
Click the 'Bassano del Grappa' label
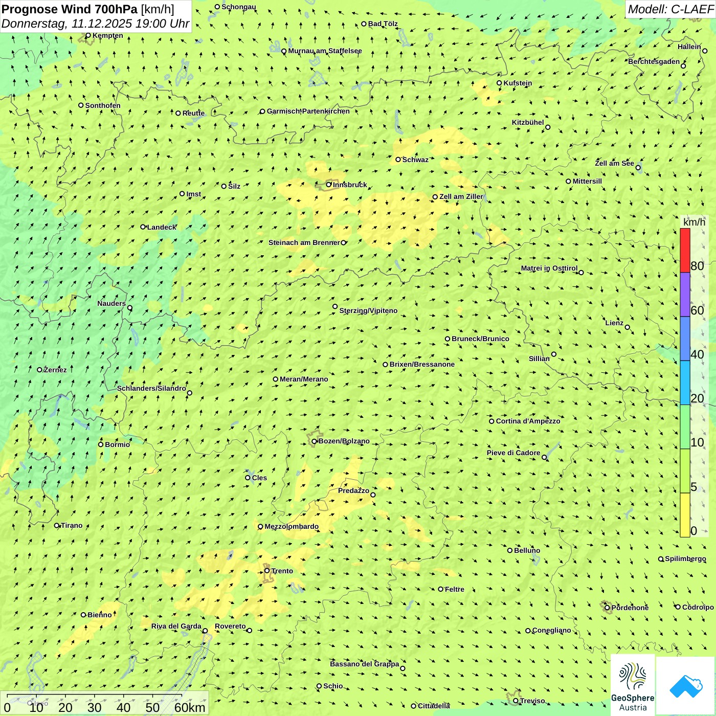[365, 664]
